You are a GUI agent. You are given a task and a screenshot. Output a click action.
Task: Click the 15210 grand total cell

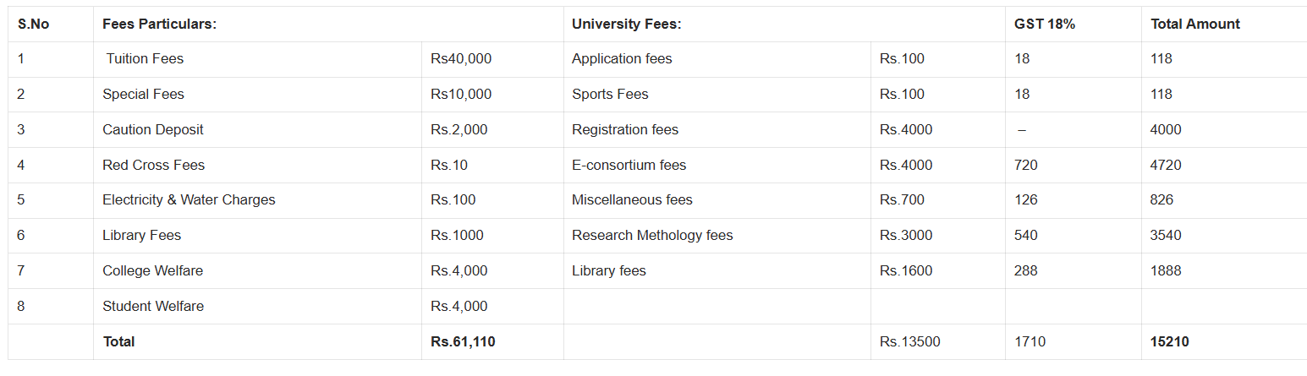[1170, 342]
